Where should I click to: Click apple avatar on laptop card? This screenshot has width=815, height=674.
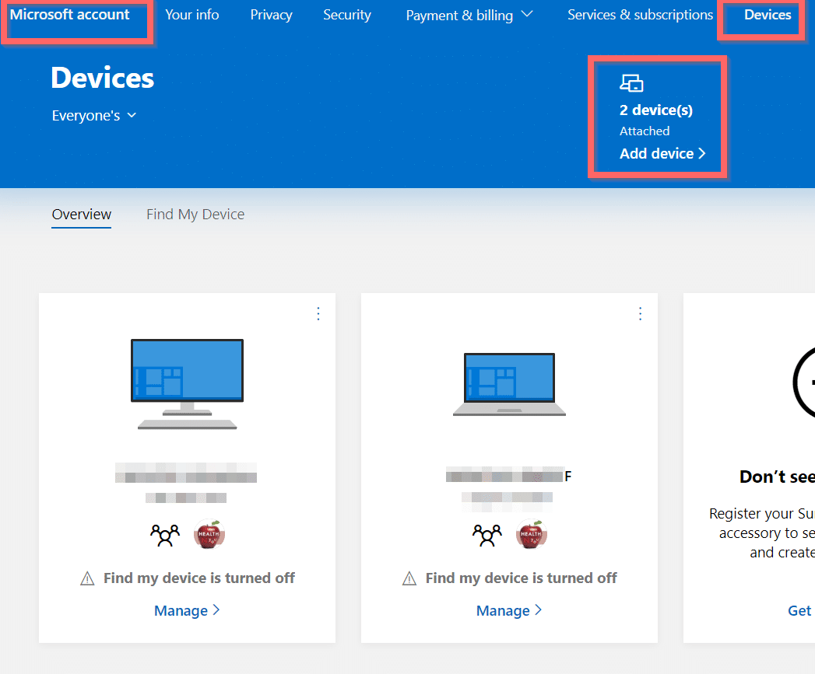click(532, 535)
